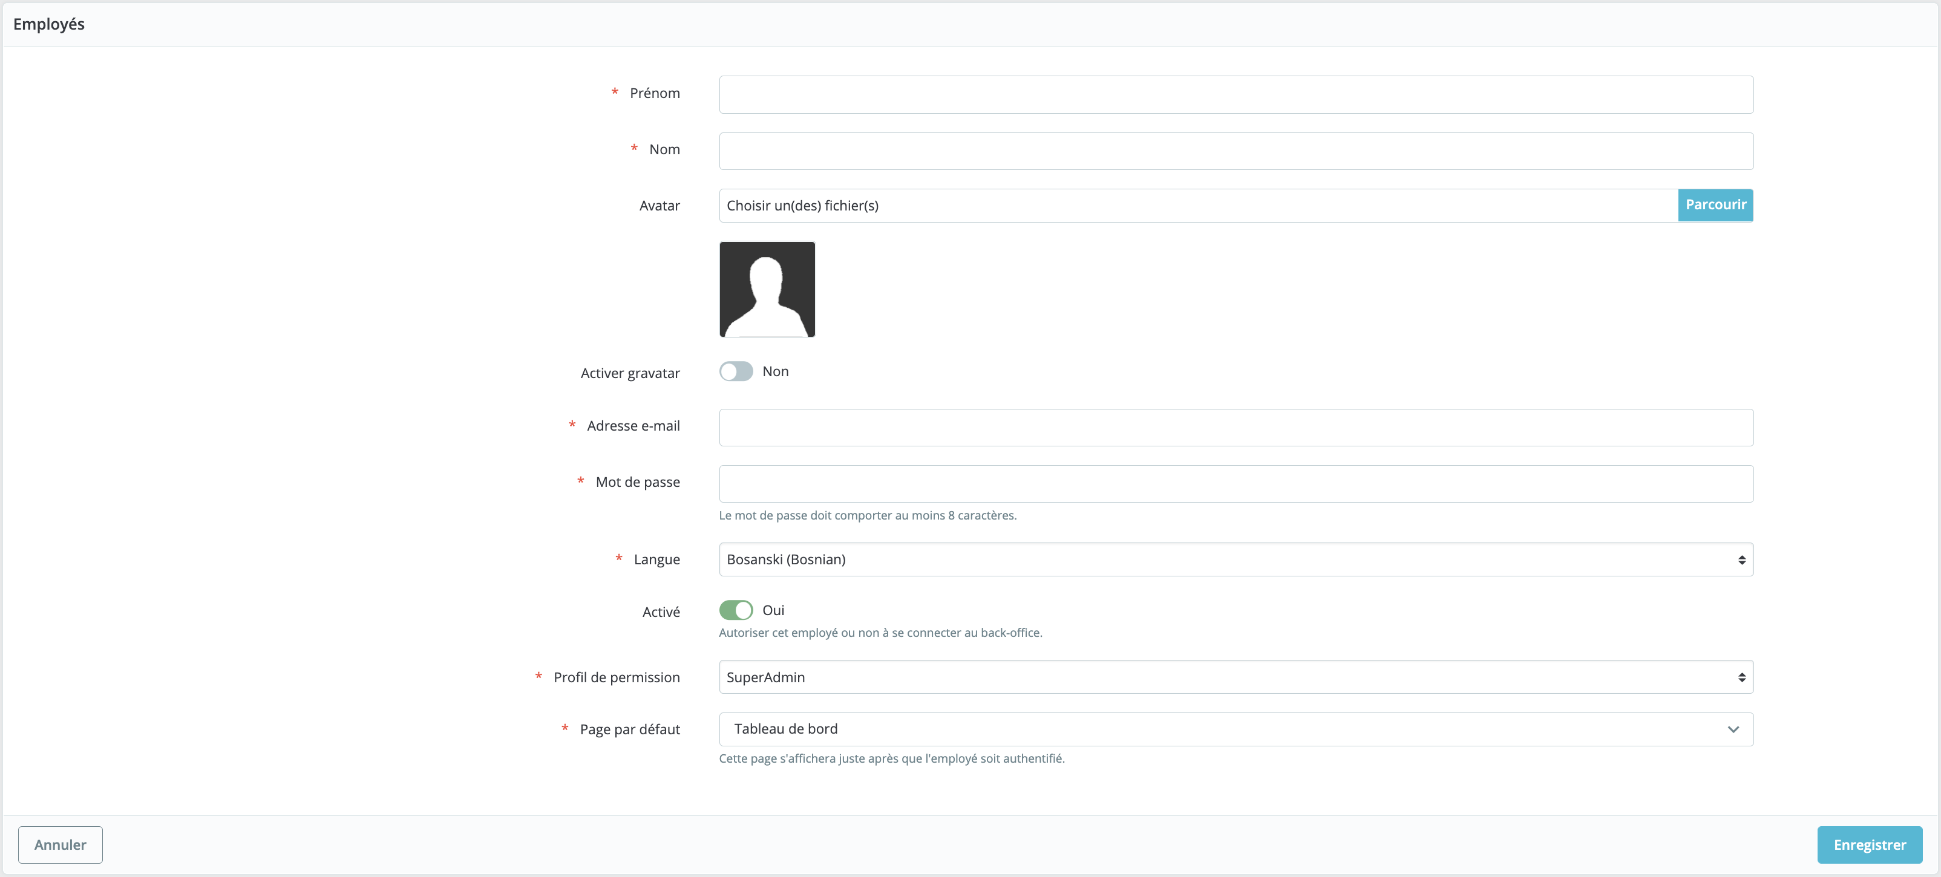Image resolution: width=1941 pixels, height=877 pixels.
Task: Toggle the Activé switch
Action: [x=735, y=610]
